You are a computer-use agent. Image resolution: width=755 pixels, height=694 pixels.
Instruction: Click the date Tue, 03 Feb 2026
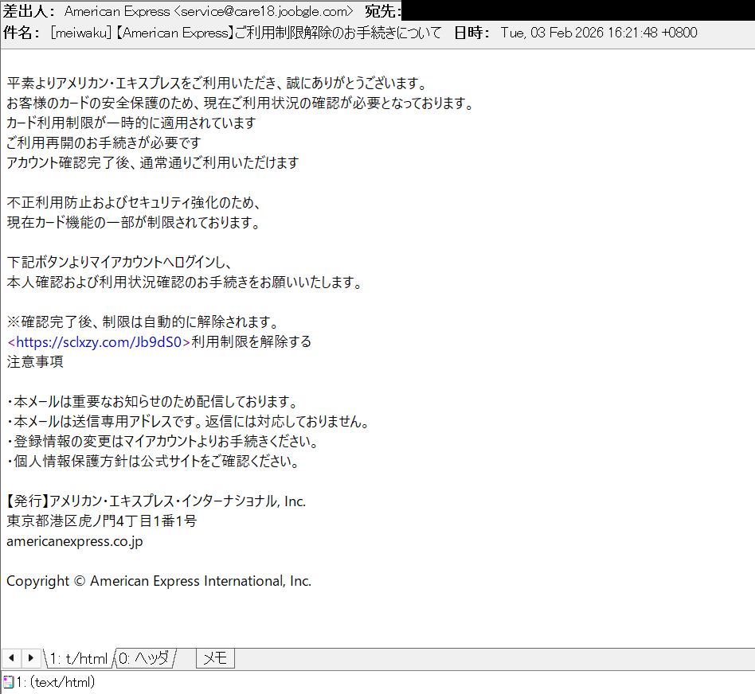[552, 33]
